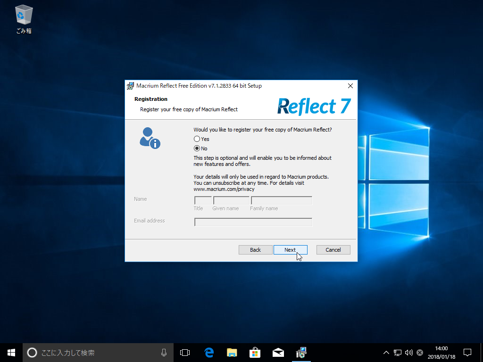Click the Reflect 7 logo
The image size is (483, 362).
pos(314,107)
